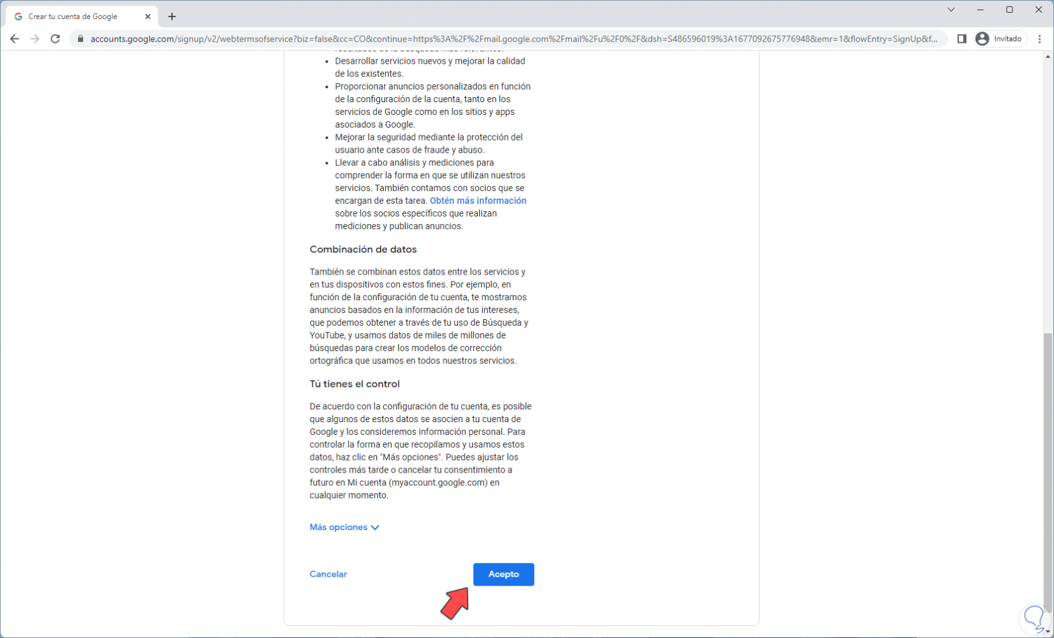This screenshot has height=638, width=1054.
Task: Click the Acepto button
Action: click(x=503, y=574)
